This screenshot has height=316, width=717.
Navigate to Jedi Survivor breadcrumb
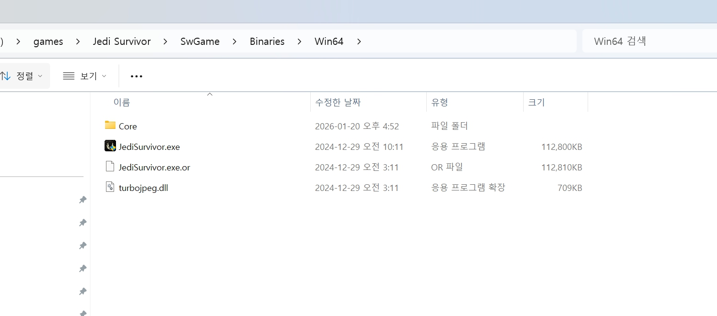(122, 42)
